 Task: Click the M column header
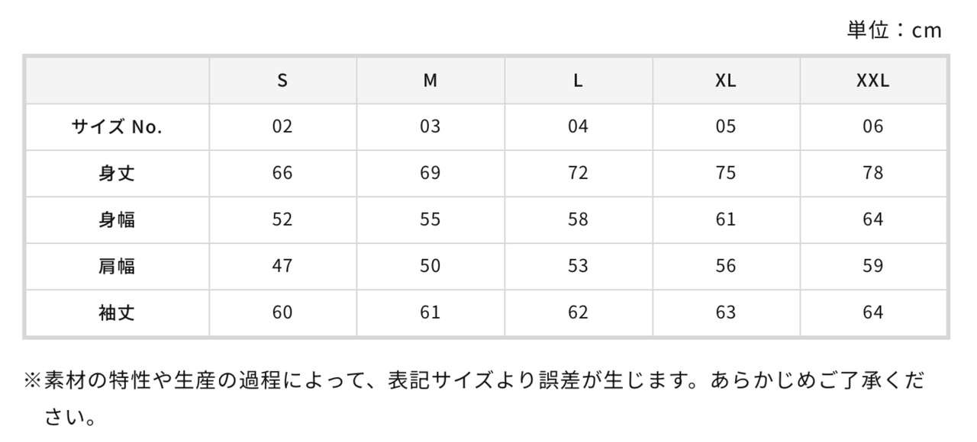[x=430, y=81]
